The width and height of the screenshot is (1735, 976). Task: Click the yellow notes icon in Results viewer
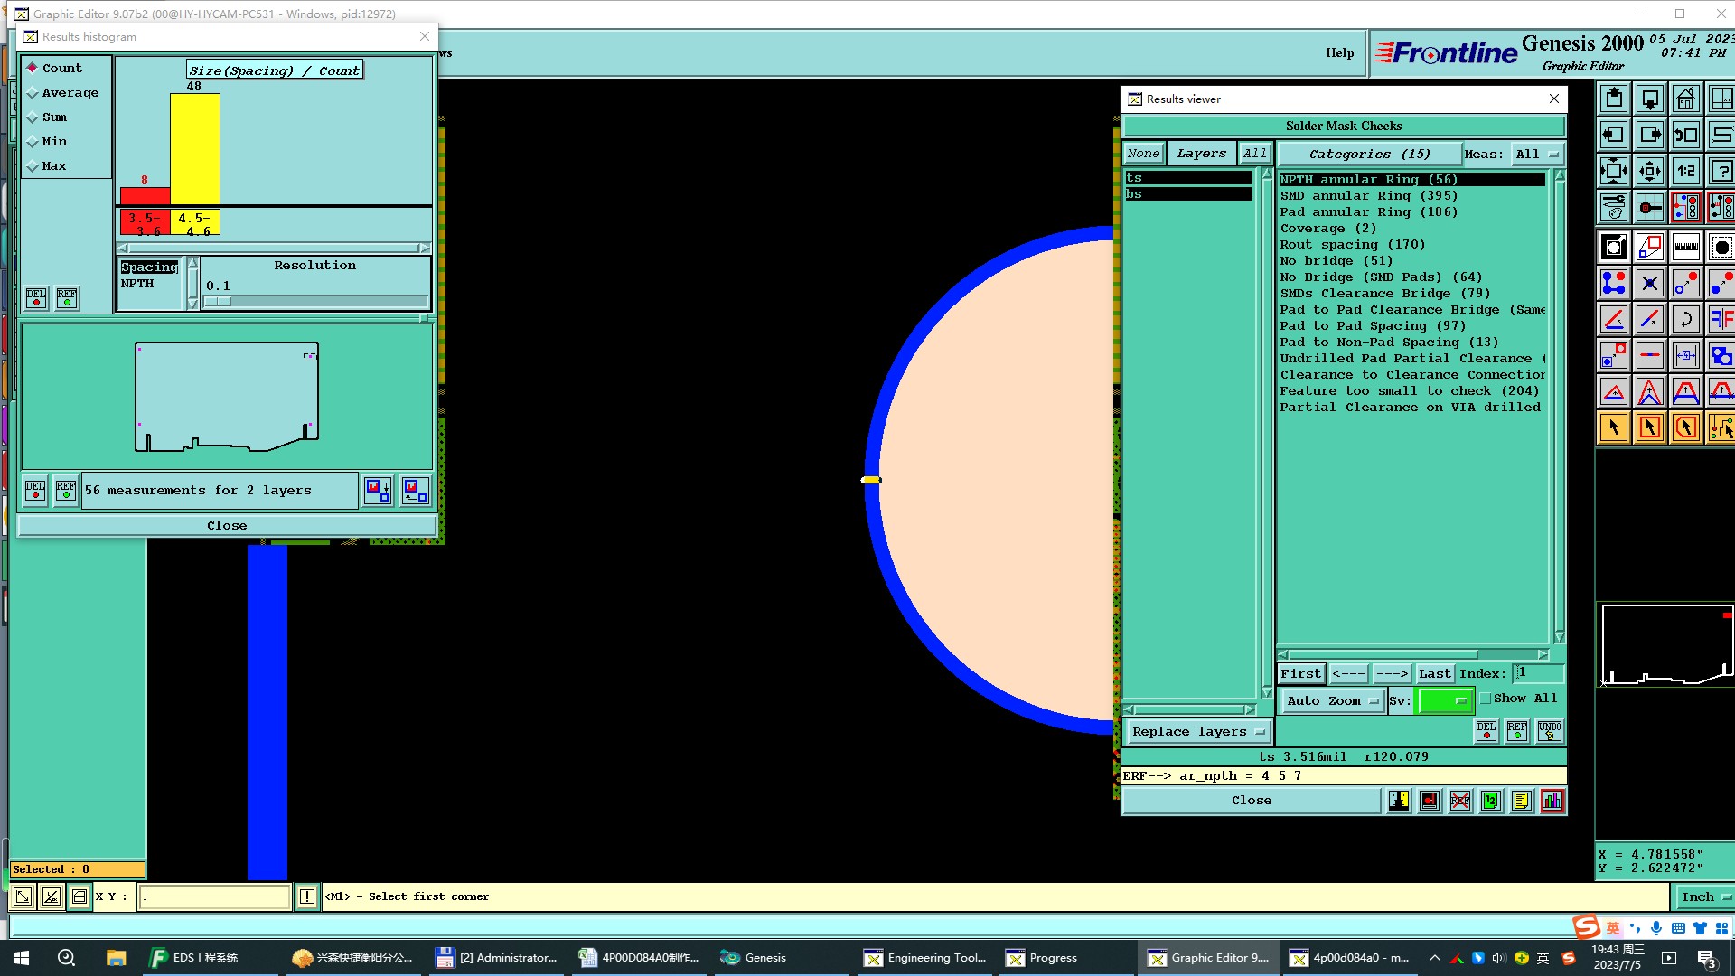point(1522,801)
